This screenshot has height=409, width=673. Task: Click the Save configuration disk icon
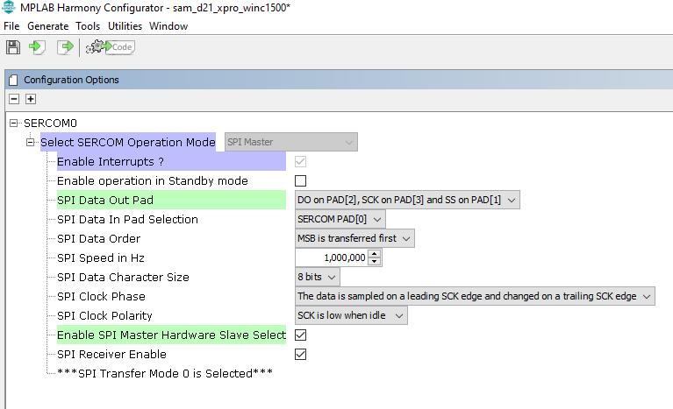pos(13,47)
